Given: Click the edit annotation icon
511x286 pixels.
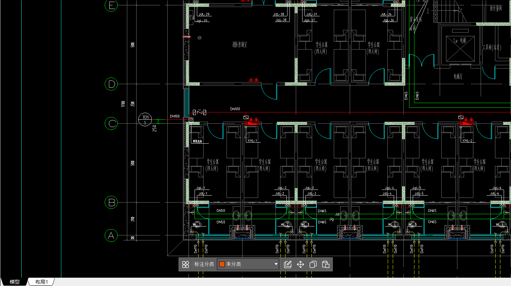Looking at the screenshot, I should pyautogui.click(x=288, y=264).
